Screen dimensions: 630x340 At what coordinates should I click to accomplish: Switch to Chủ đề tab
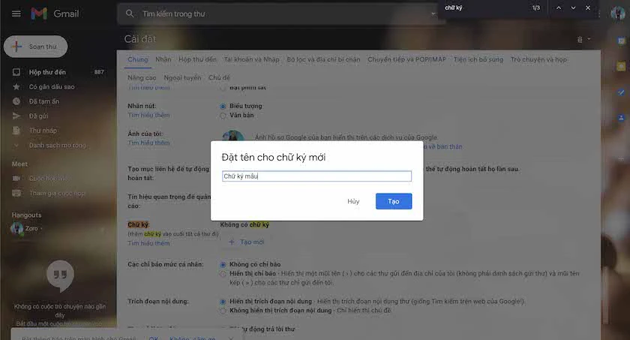[219, 77]
